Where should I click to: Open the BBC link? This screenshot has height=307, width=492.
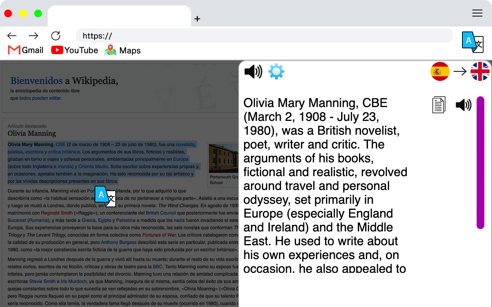[x=158, y=266]
